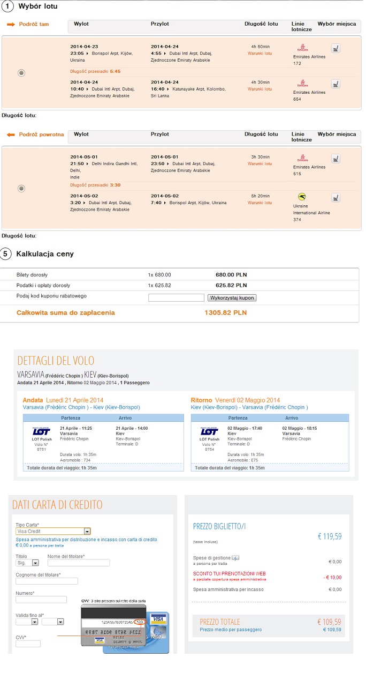Click the orange Podróż powrotna arrow
The width and height of the screenshot is (366, 680).
[x=11, y=134]
